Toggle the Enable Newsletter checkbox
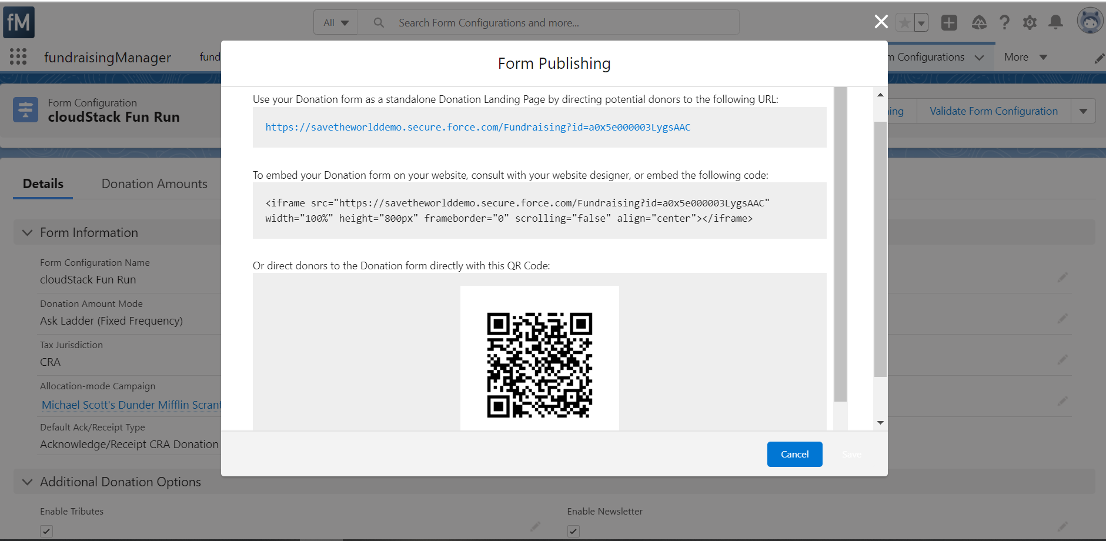The width and height of the screenshot is (1106, 541). click(x=573, y=531)
